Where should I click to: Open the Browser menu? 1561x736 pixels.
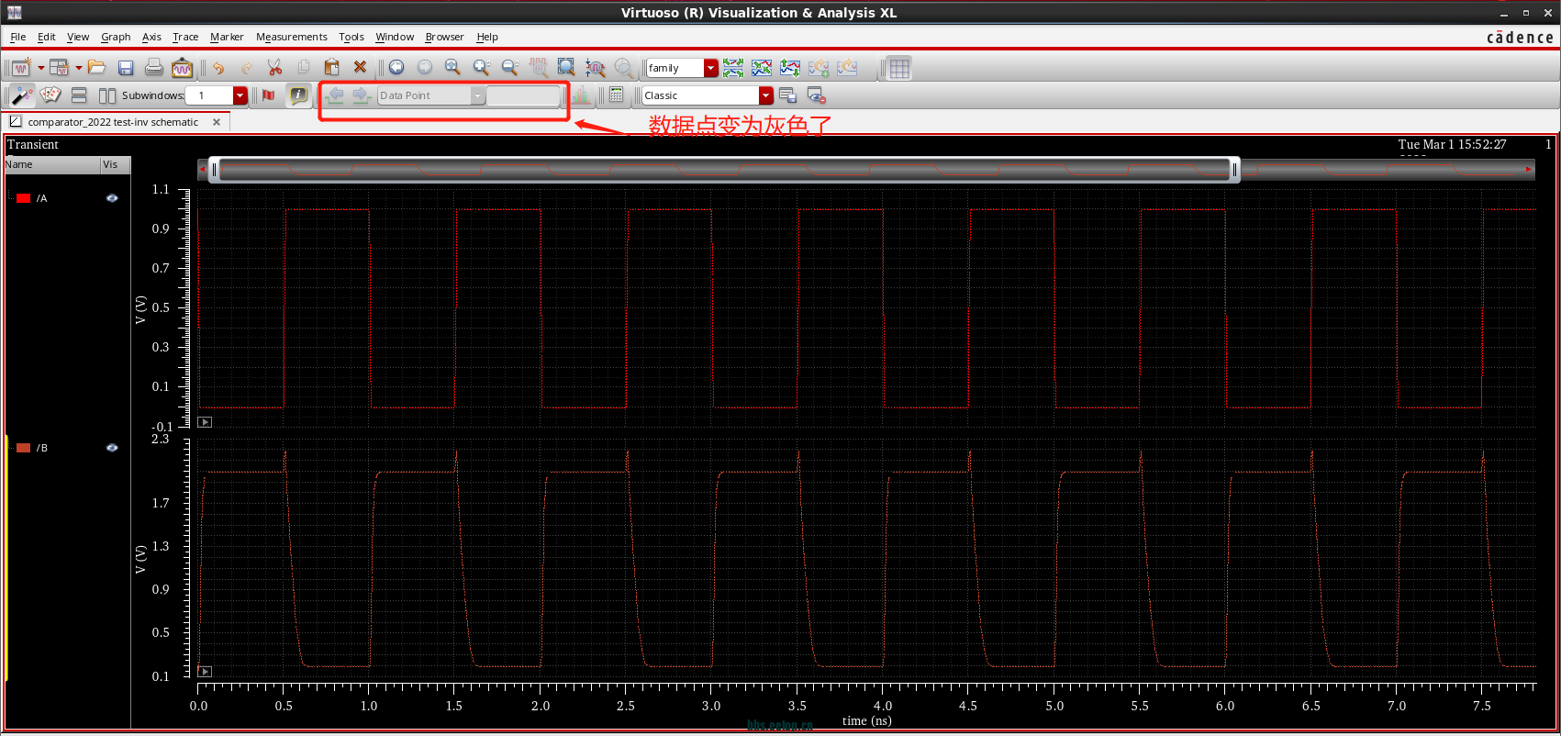[x=444, y=37]
